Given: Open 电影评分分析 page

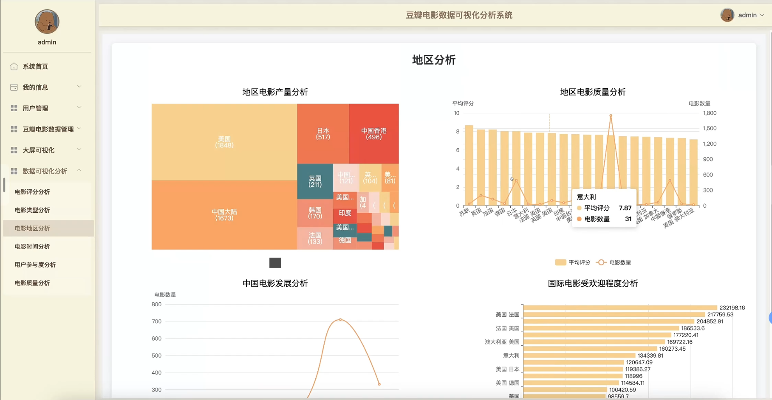Looking at the screenshot, I should [32, 192].
